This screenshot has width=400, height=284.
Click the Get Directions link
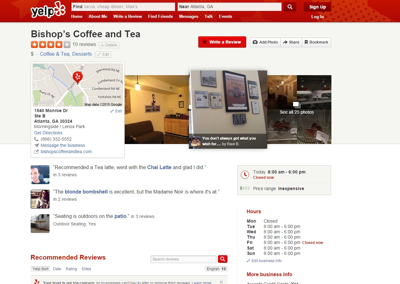[48, 133]
